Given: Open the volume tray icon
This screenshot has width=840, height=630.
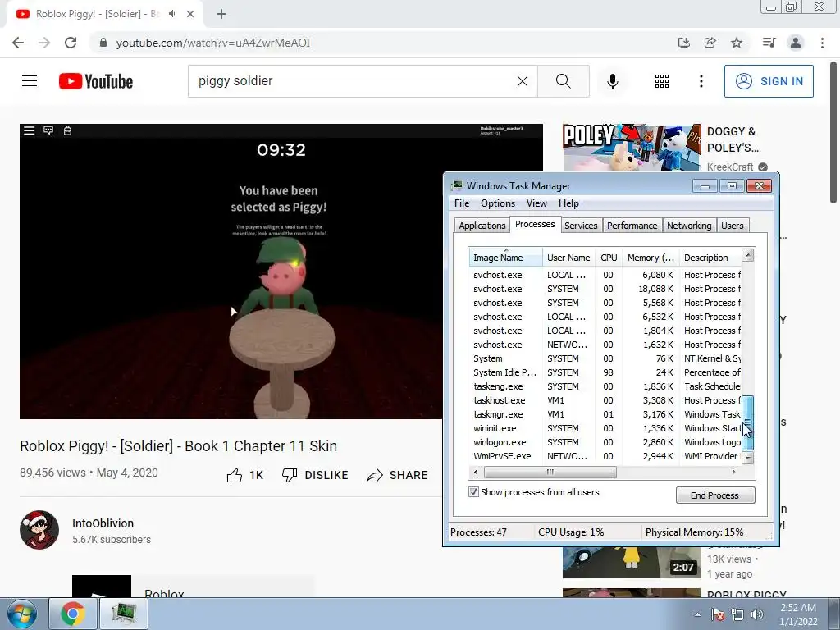Looking at the screenshot, I should coord(757,614).
